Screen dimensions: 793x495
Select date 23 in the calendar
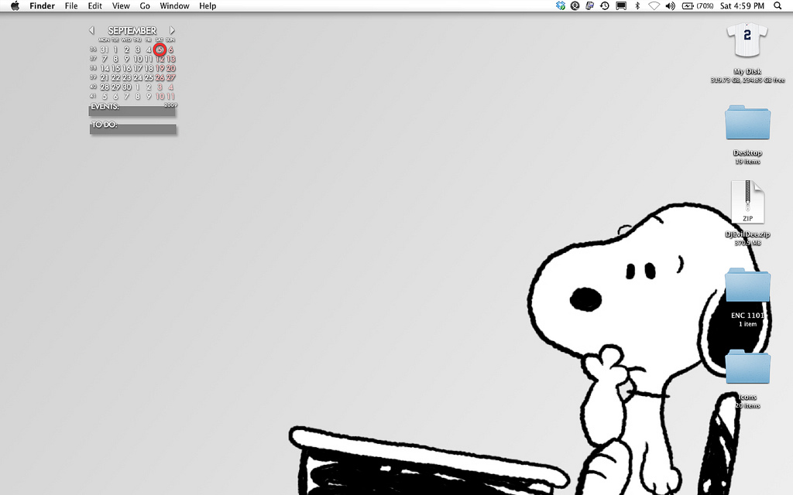(x=126, y=78)
